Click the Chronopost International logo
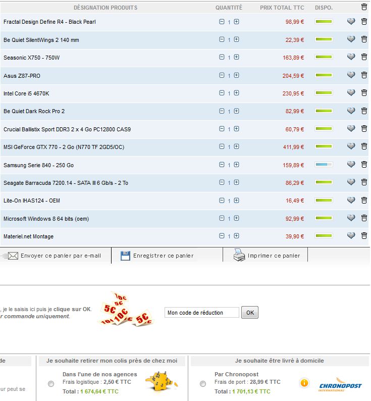The width and height of the screenshot is (371, 401). (x=340, y=384)
